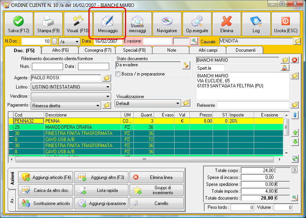Screen dimensions: 306x218
Task: Open the Log viewer
Action: [x=256, y=24]
